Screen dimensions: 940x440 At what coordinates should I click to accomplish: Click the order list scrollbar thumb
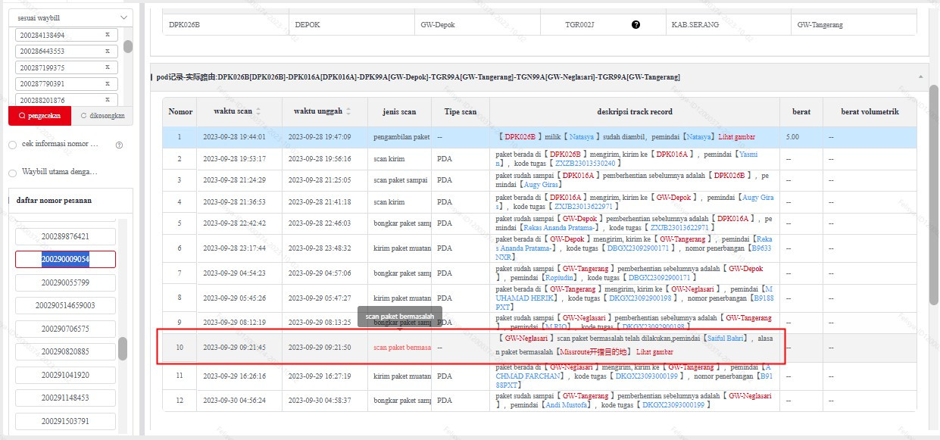123,349
